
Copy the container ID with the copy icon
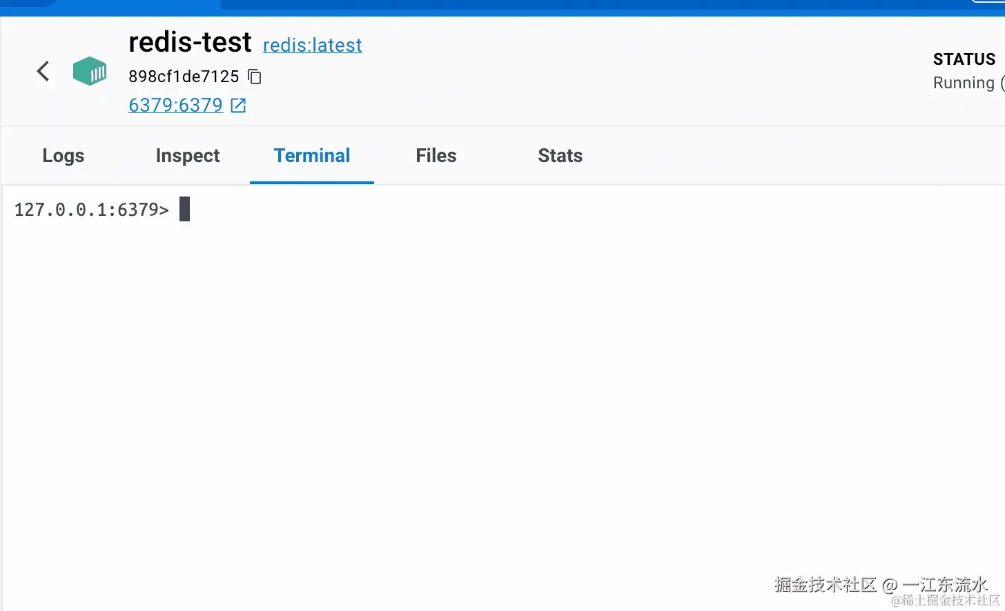tap(255, 77)
